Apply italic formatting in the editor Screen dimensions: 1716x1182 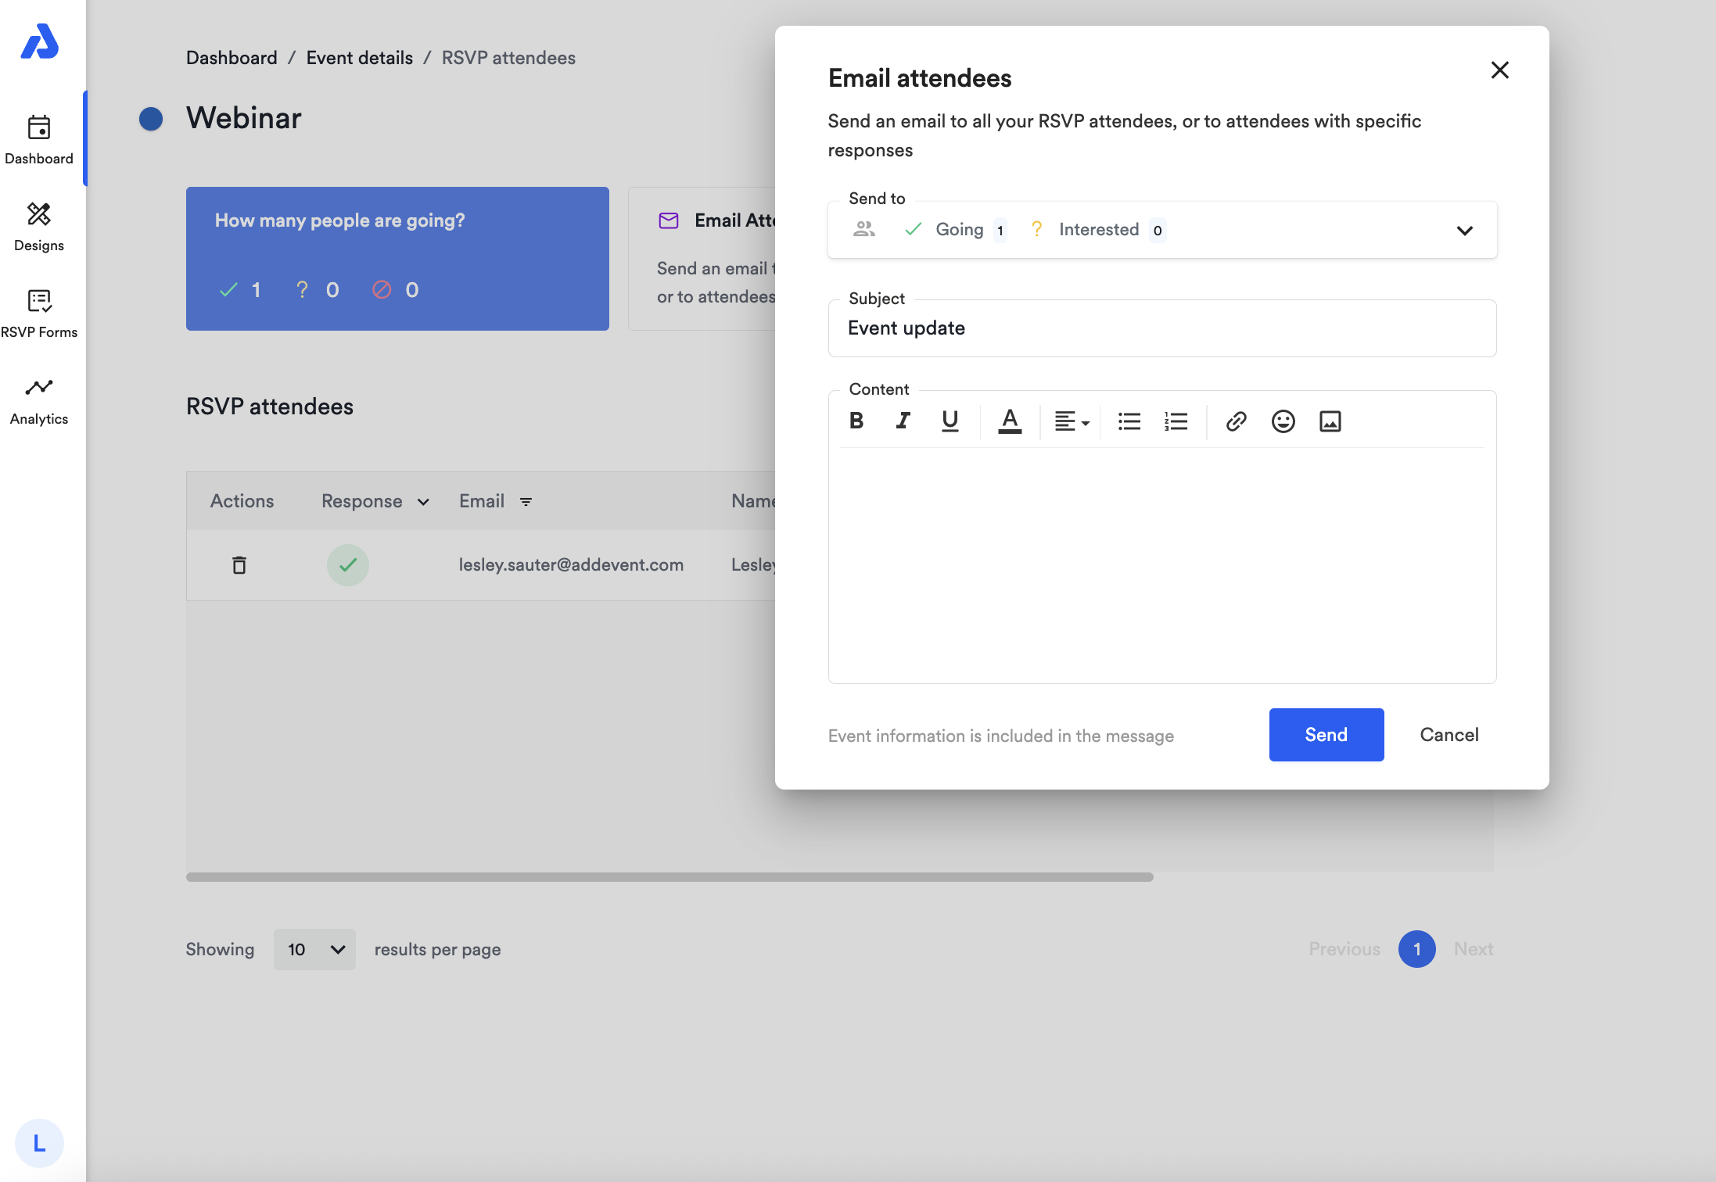[903, 421]
